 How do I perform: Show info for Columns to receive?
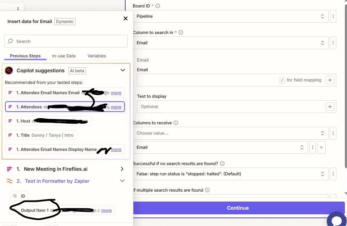pyautogui.click(x=176, y=123)
